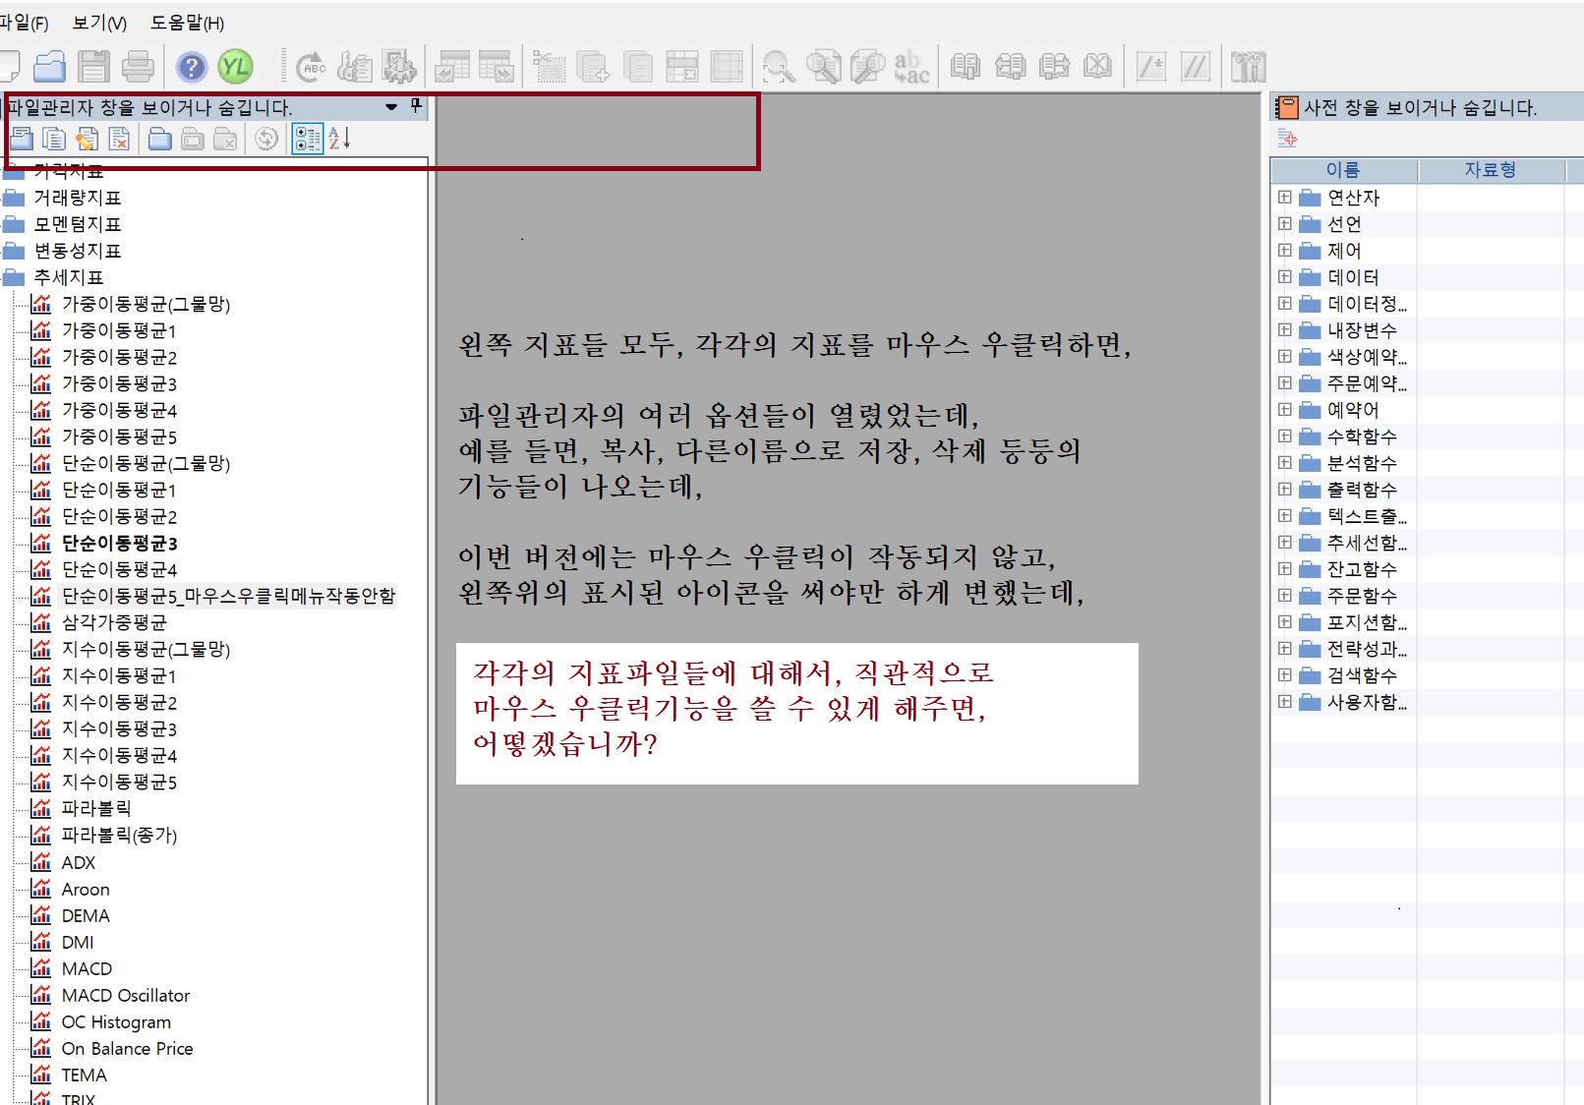Viewport: 1584px width, 1105px height.
Task: Expand the 연산자 folder in dictionary
Action: (1284, 198)
